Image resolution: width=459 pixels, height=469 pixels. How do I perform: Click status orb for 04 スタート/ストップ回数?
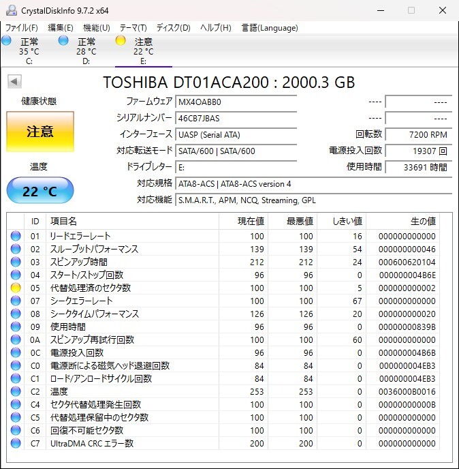pyautogui.click(x=16, y=275)
